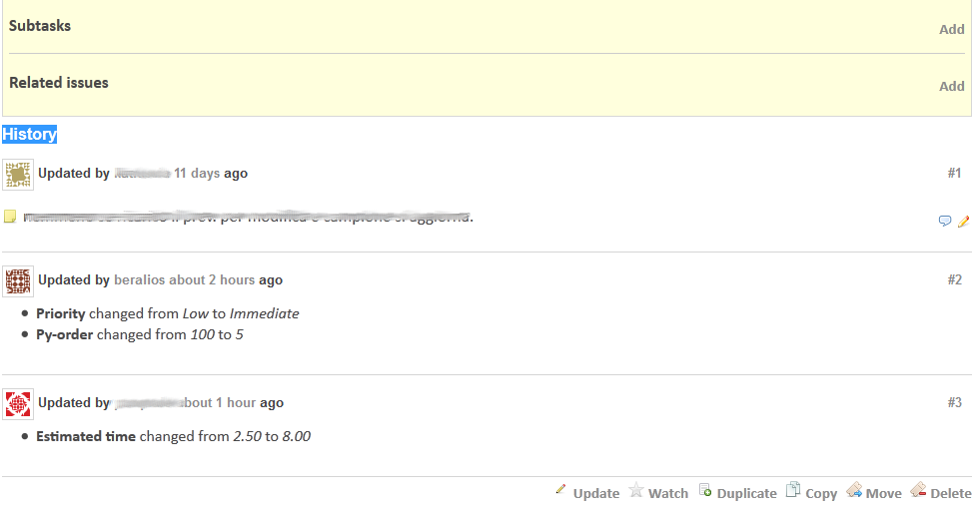Click the pencil edit icon on note #1
This screenshot has width=974, height=511.
pos(963,221)
